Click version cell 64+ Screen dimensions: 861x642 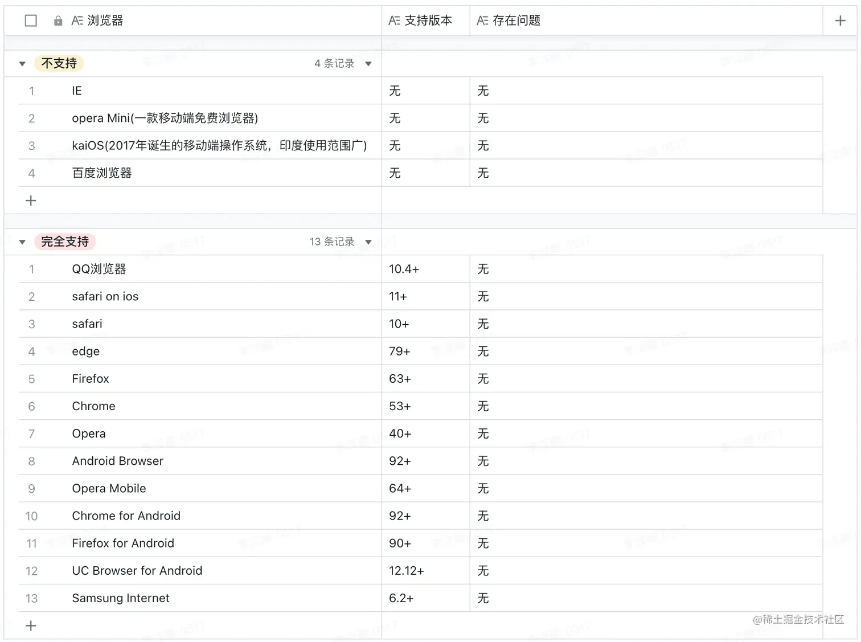[x=425, y=488]
